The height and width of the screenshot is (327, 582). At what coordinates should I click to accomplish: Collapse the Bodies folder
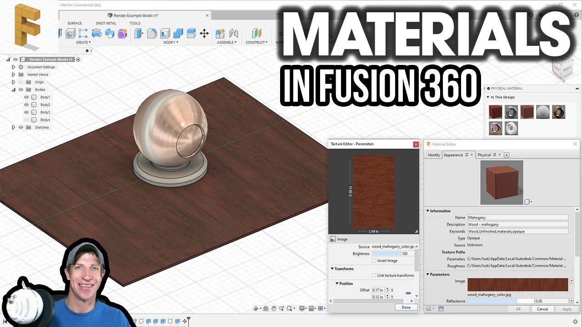13,89
